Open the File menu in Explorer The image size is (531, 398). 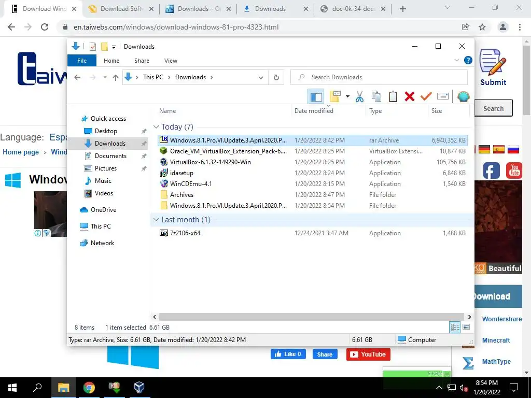(82, 61)
